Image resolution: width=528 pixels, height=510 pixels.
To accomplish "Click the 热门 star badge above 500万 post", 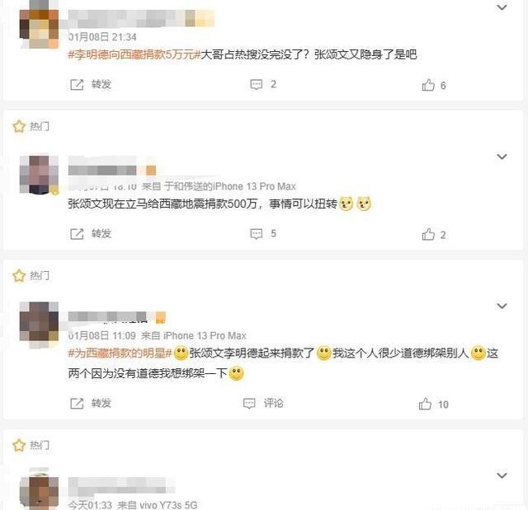I will pos(31,126).
